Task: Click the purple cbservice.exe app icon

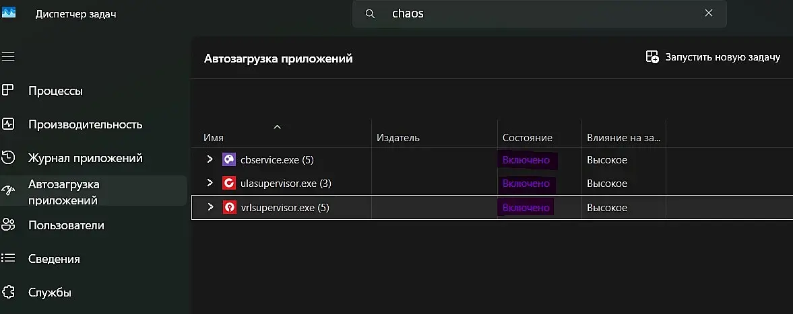Action: click(229, 159)
